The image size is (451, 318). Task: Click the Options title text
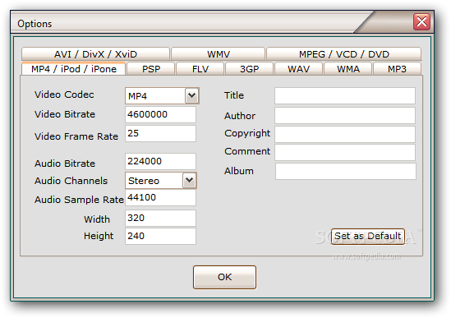click(35, 24)
